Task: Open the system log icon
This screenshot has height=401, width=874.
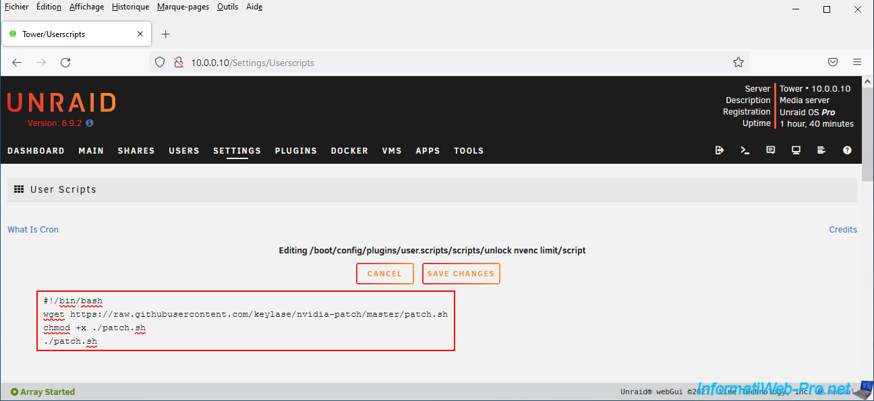Action: (x=821, y=150)
